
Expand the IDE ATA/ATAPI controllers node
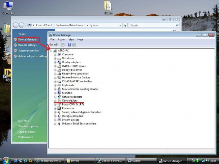55,81
